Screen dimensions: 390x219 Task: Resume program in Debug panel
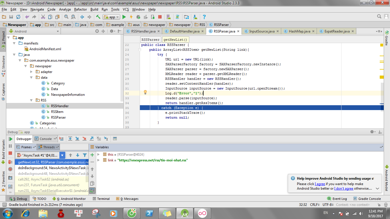(x=11, y=139)
